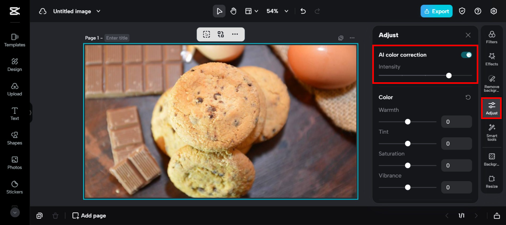Select the pointer selection tool
506x225 pixels.
pos(219,11)
